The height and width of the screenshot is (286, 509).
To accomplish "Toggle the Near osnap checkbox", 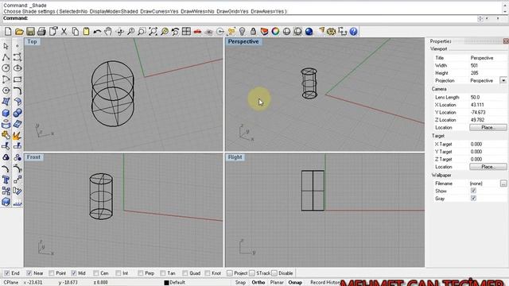I will click(29, 273).
